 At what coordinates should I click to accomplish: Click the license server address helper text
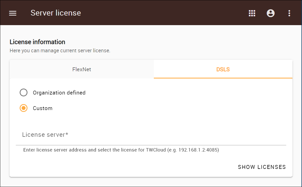click(x=121, y=150)
